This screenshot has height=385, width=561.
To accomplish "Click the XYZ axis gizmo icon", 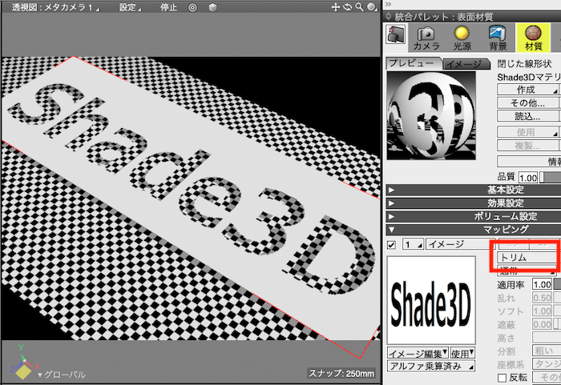I will click(23, 362).
